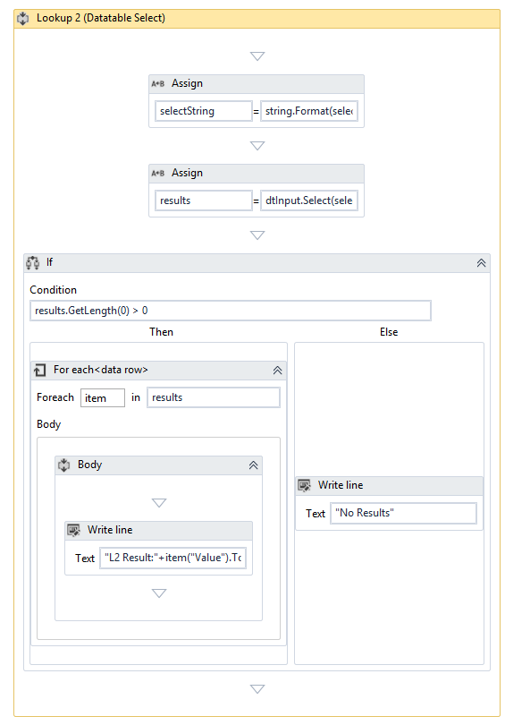Edit the "No Results" text field

pyautogui.click(x=403, y=513)
